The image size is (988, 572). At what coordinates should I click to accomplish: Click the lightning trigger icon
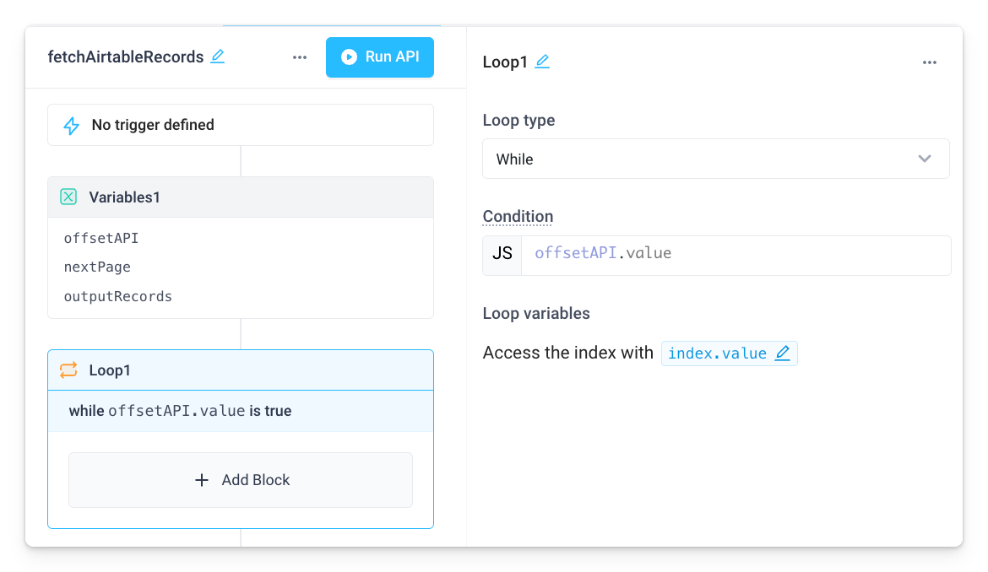[71, 124]
